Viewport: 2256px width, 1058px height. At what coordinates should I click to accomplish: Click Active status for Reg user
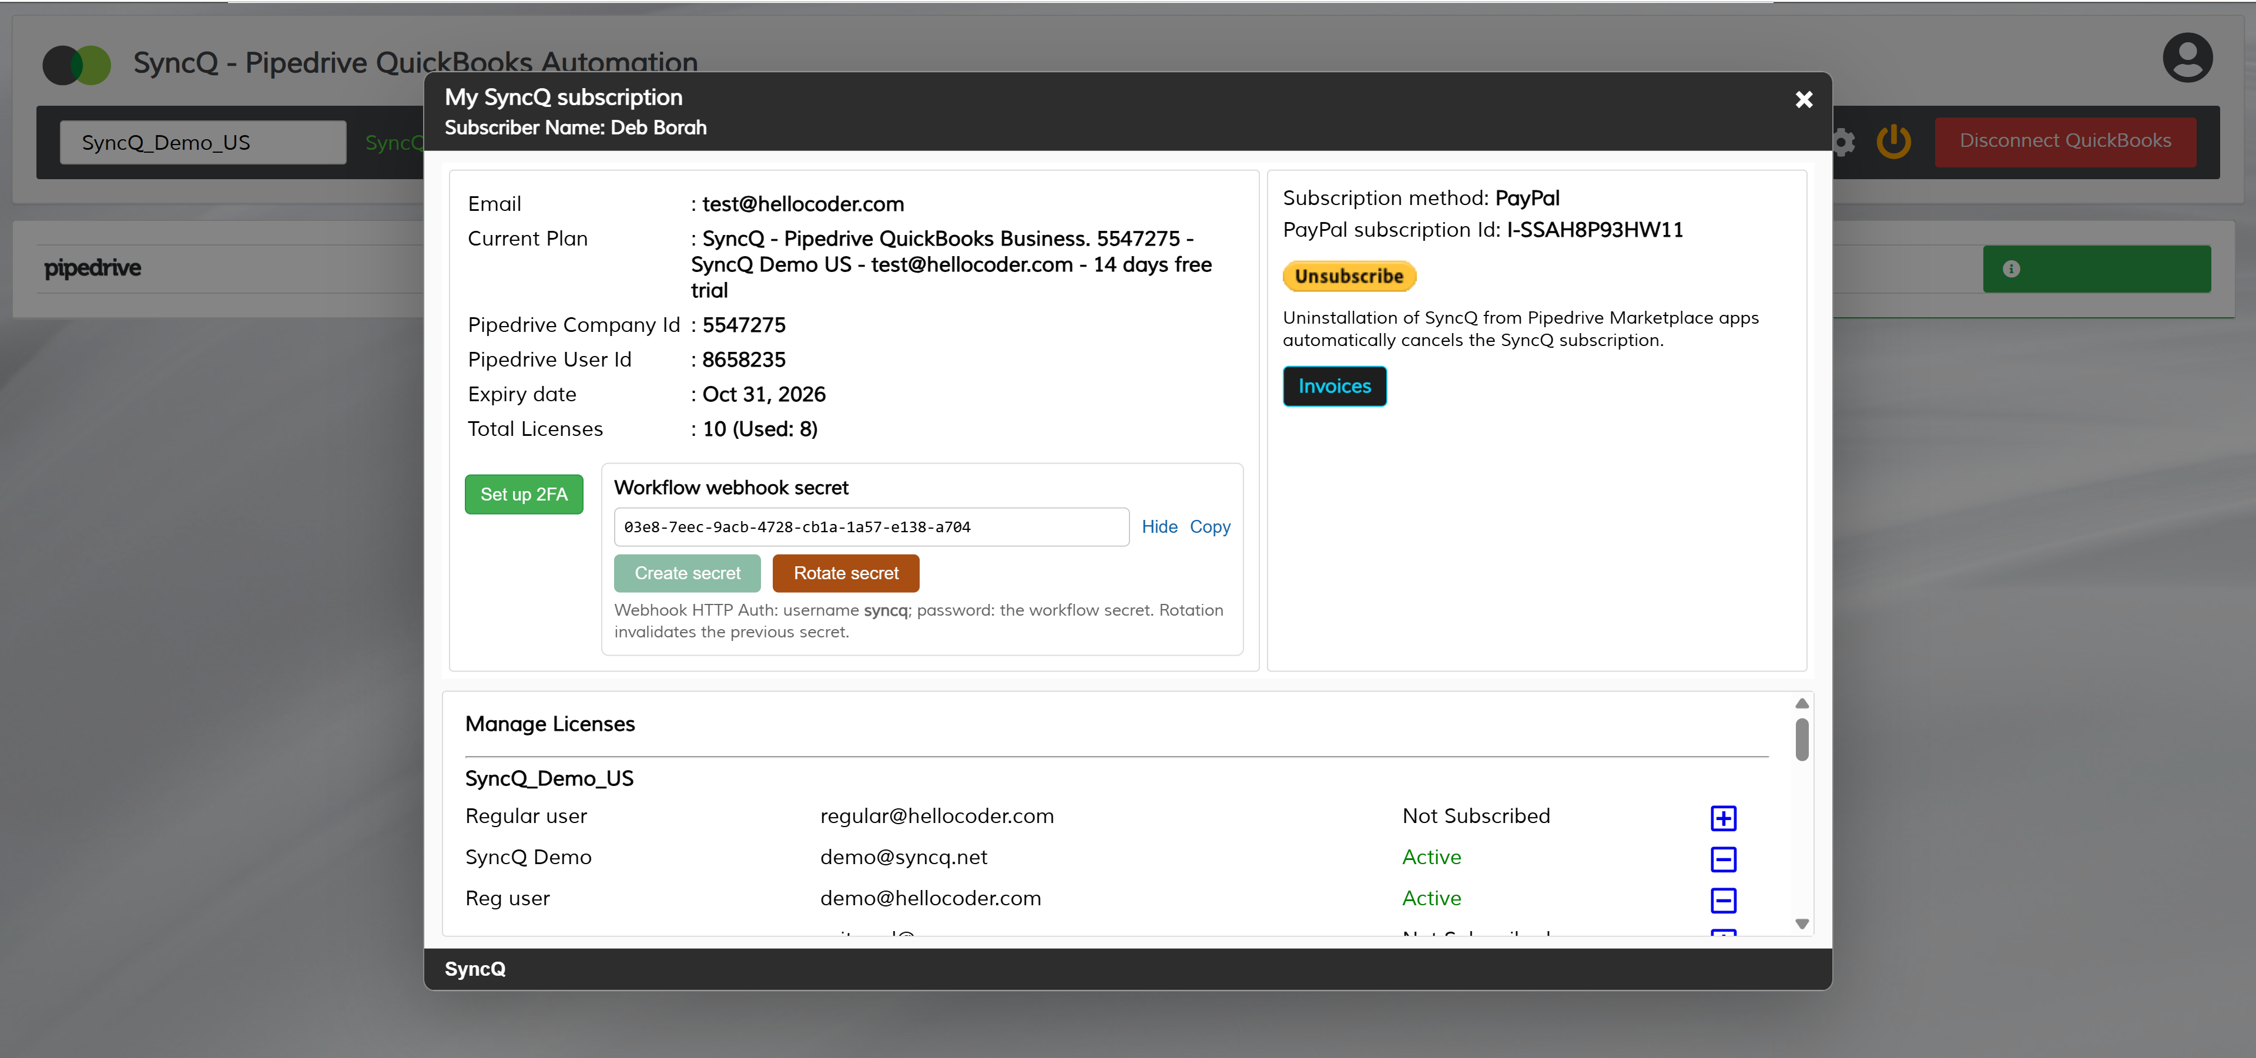pos(1431,899)
